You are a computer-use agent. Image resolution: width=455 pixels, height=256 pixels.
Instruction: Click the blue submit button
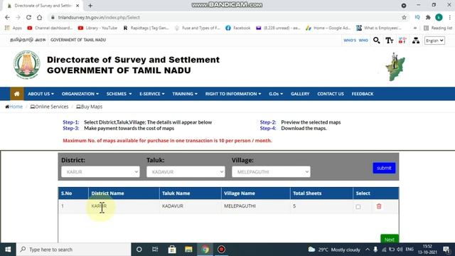(384, 168)
